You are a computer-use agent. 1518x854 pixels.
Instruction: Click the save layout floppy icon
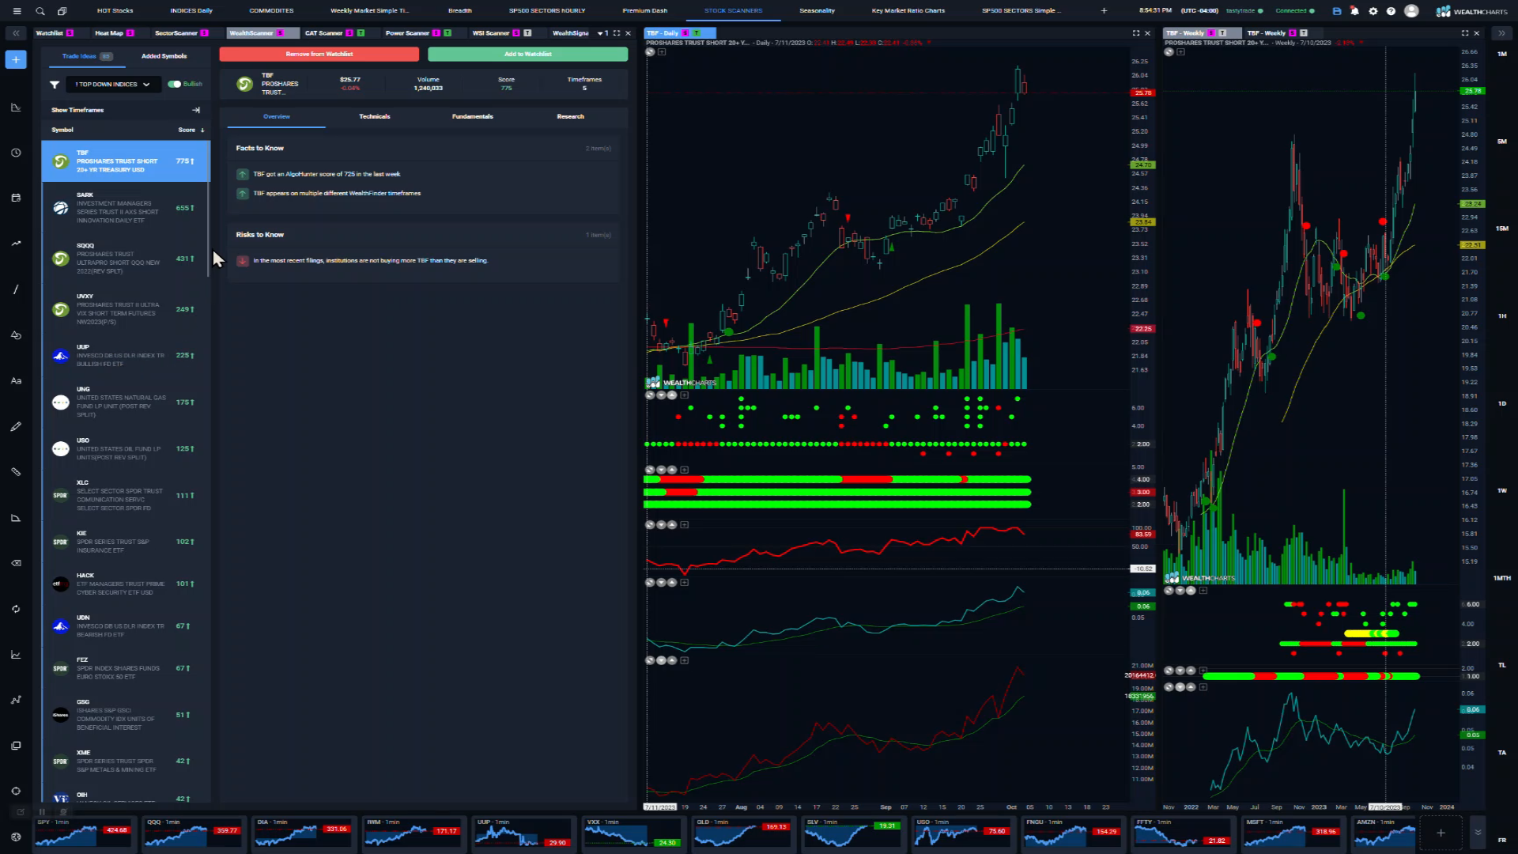[x=1337, y=11]
